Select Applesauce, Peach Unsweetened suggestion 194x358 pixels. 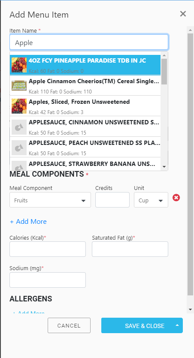tap(85, 147)
